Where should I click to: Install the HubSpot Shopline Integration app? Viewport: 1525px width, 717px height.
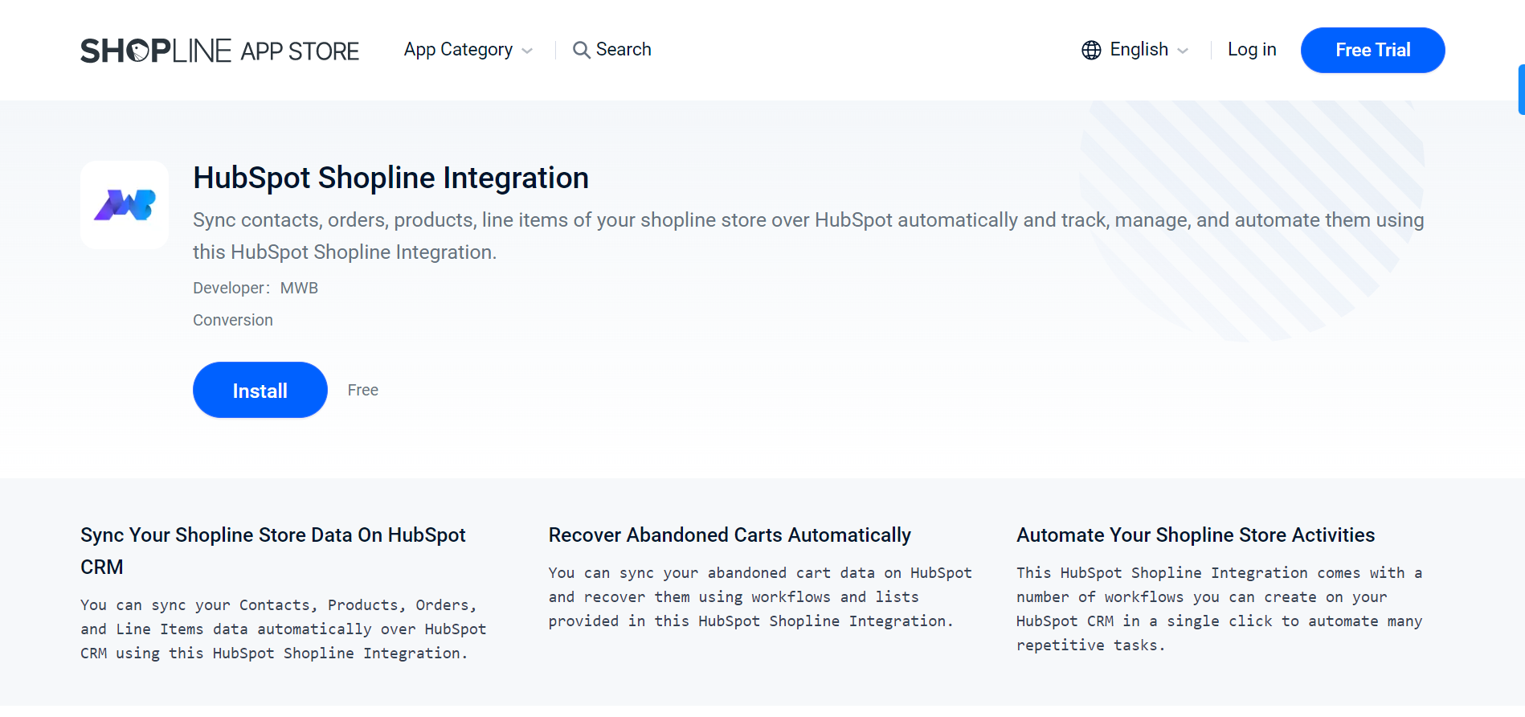click(260, 390)
